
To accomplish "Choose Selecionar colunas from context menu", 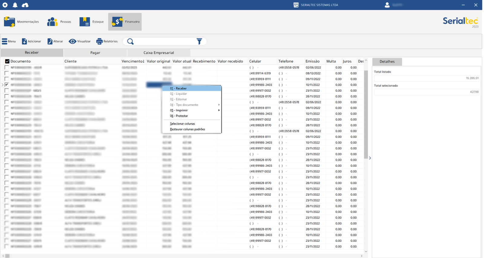I will point(192,124).
